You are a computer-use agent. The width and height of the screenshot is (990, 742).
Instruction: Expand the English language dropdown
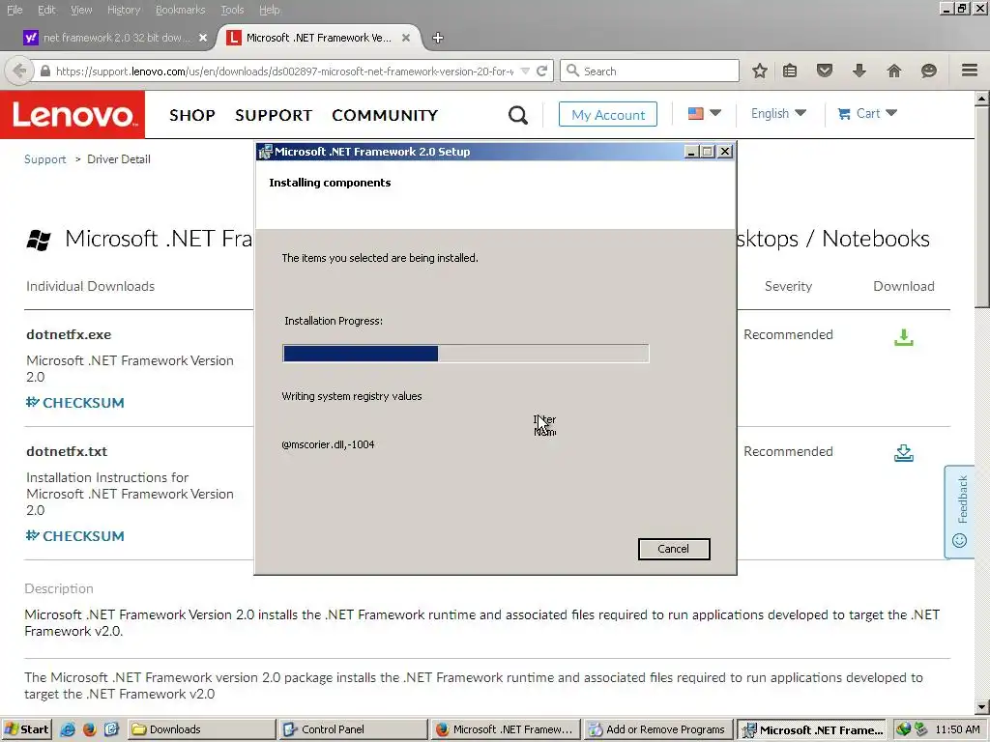[x=778, y=114]
